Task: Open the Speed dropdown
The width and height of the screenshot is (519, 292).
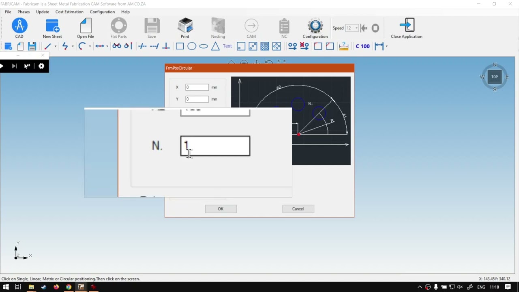Action: pyautogui.click(x=356, y=28)
